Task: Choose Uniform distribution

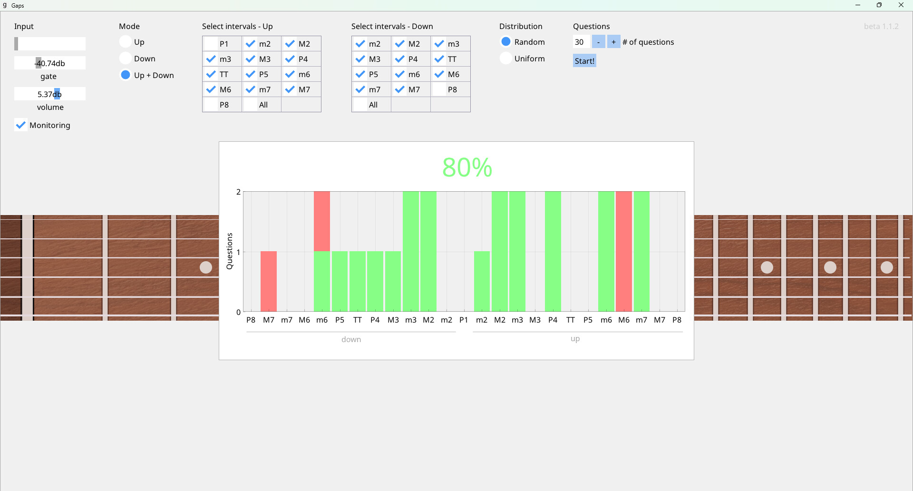Action: coord(506,59)
